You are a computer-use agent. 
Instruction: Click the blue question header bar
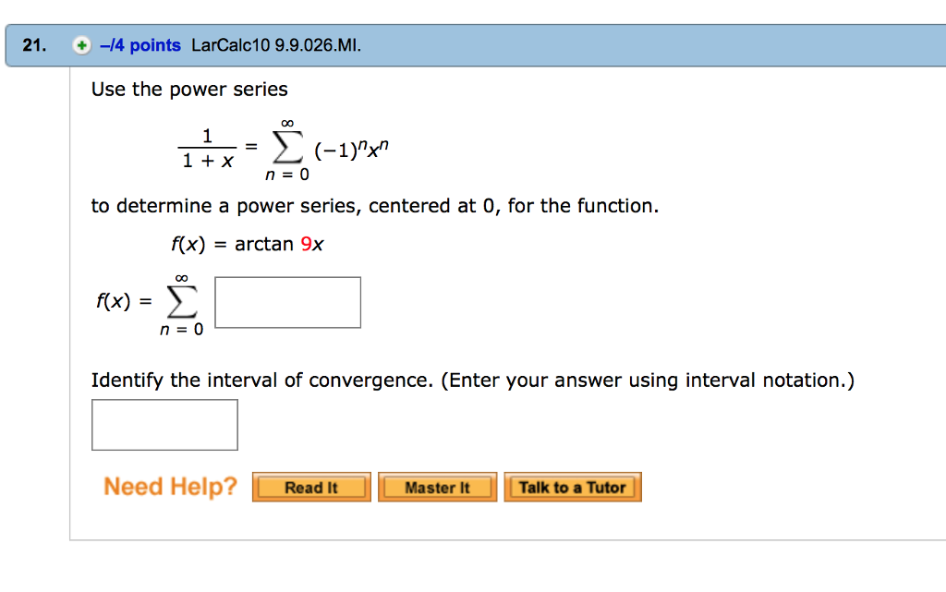[647, 44]
